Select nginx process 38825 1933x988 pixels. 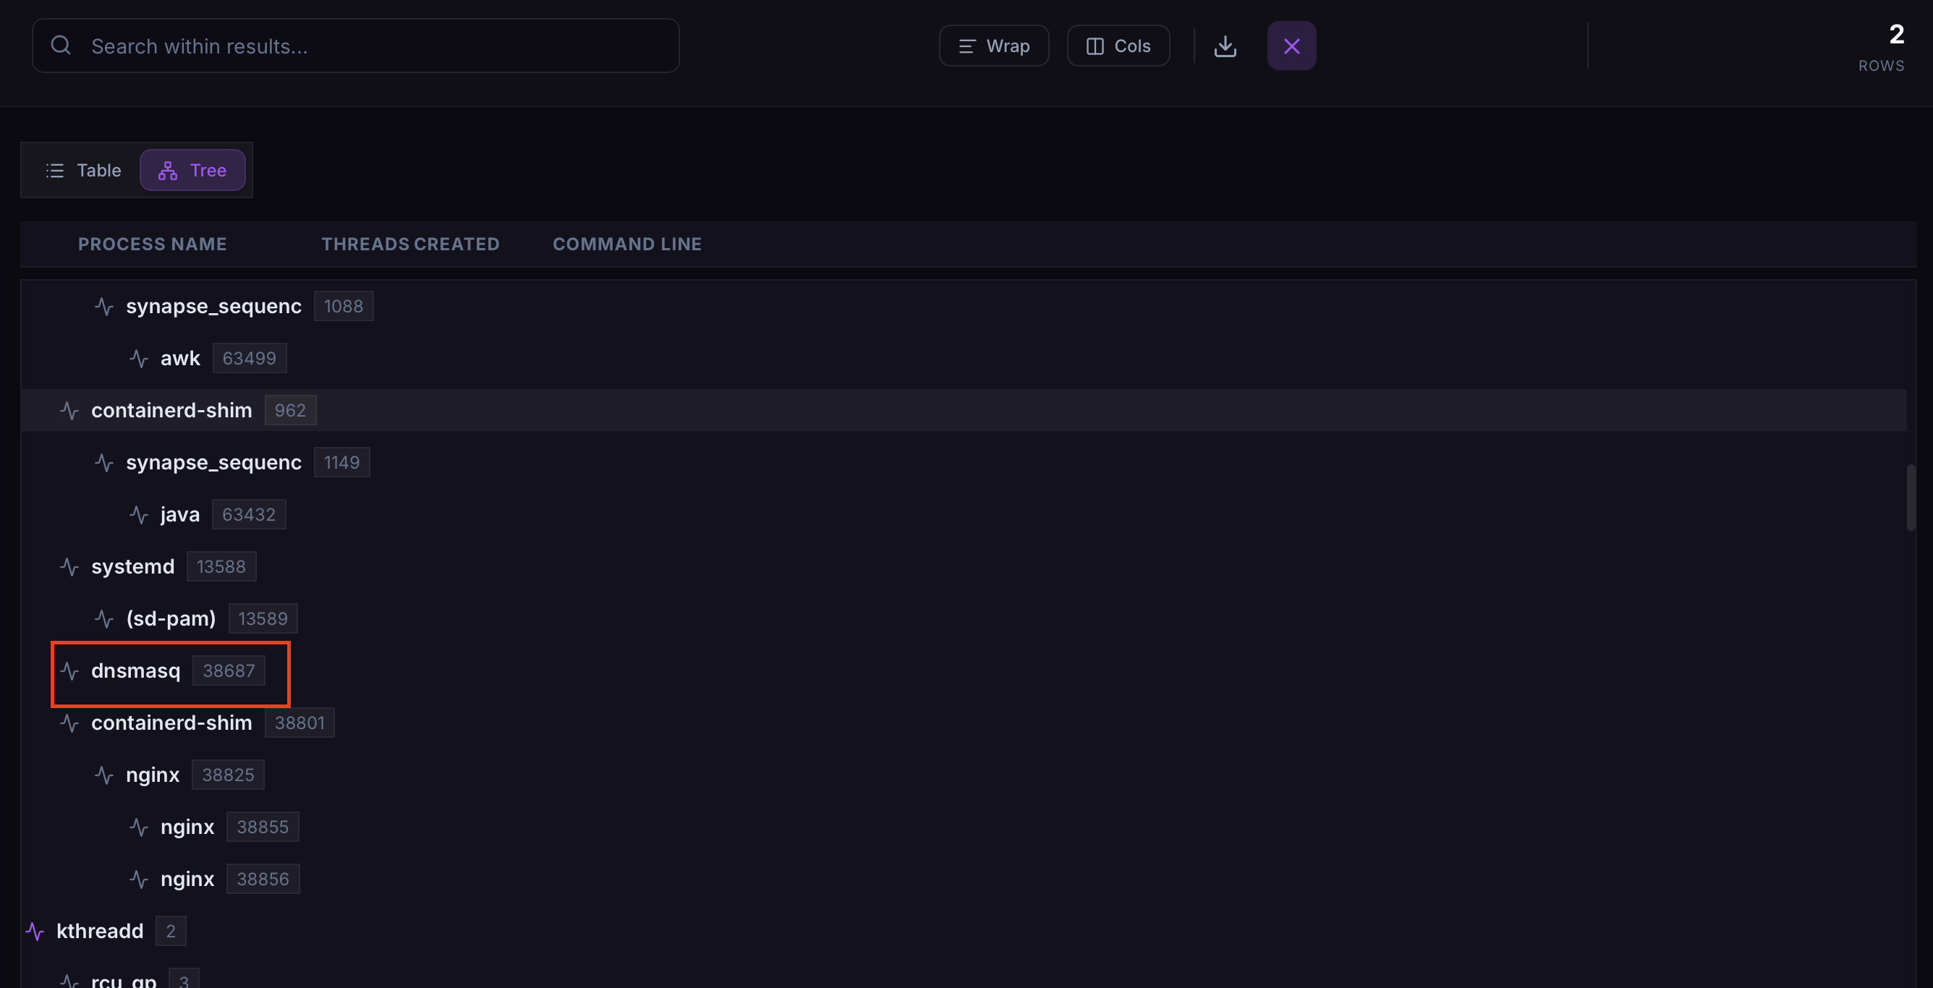153,775
